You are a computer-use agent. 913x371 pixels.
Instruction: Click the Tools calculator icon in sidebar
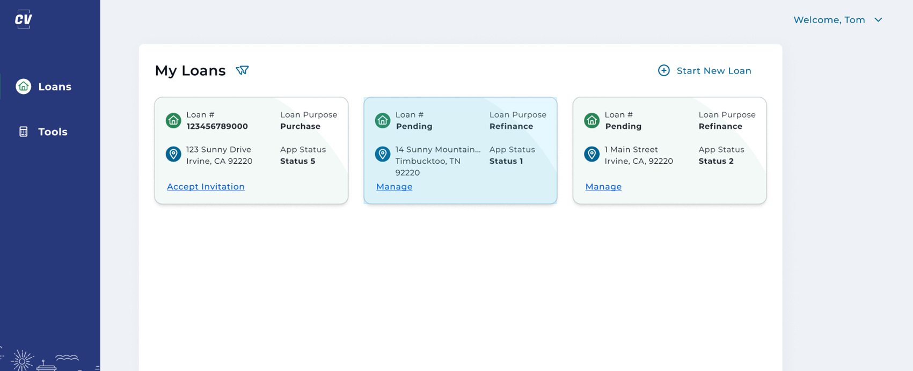point(23,132)
